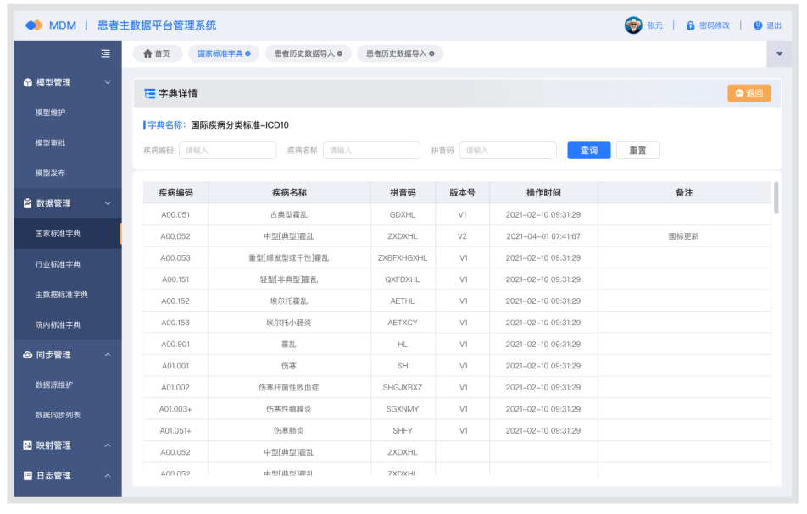Click the 疾病编码 column header
This screenshot has width=807, height=514.
175,193
